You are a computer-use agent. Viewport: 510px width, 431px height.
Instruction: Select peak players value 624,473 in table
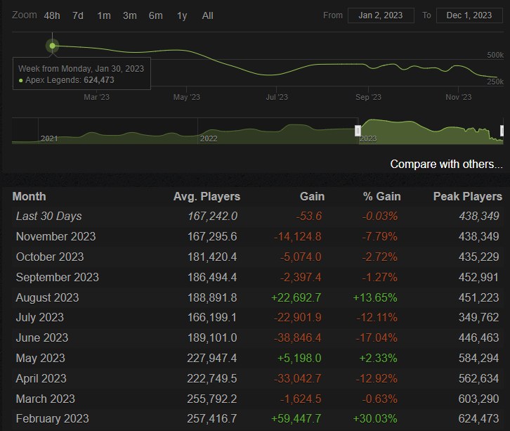(x=478, y=418)
